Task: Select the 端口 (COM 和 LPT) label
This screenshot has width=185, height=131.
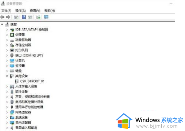Action: (29, 56)
